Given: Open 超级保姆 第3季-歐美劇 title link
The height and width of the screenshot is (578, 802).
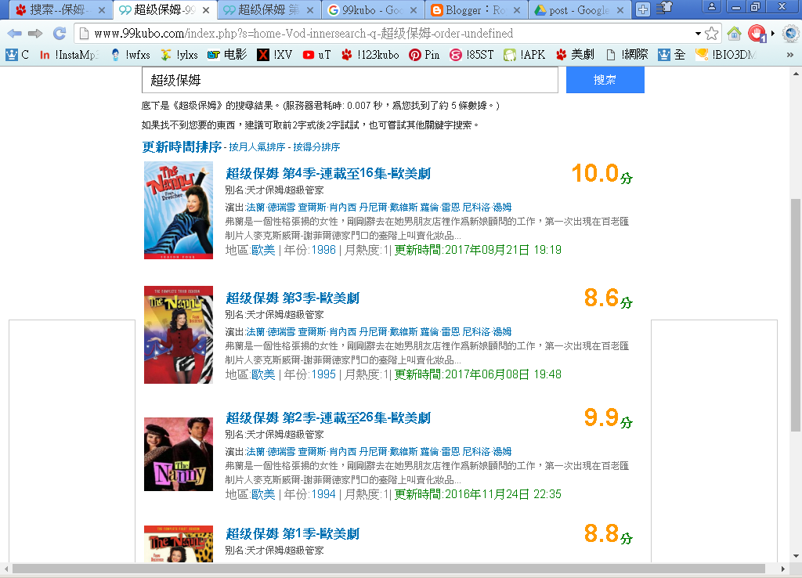Looking at the screenshot, I should (x=293, y=298).
